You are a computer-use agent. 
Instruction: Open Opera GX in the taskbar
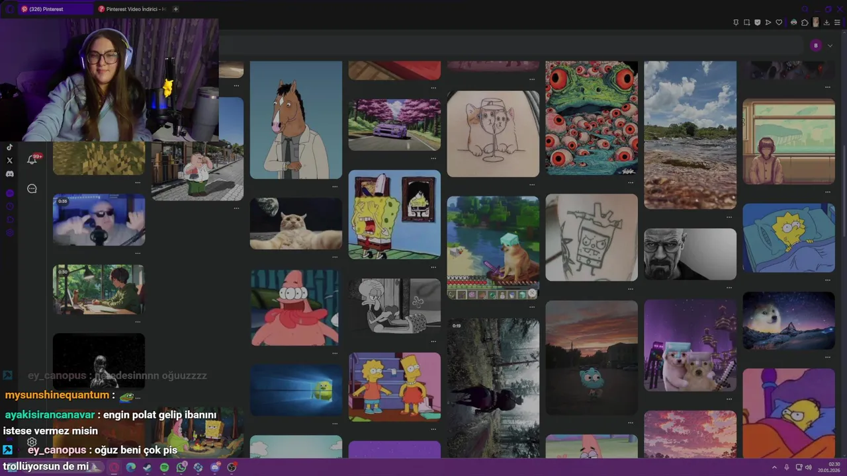tap(114, 467)
